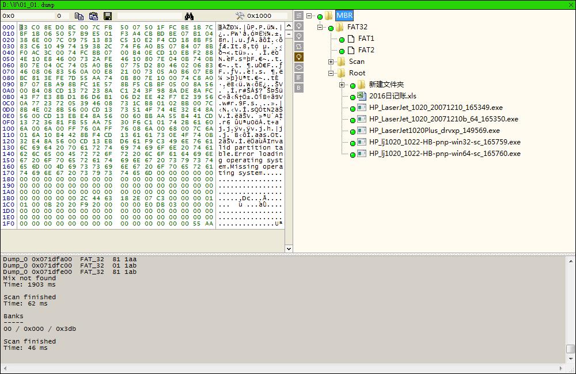Click the hex view scroll down arrow

tap(289, 249)
